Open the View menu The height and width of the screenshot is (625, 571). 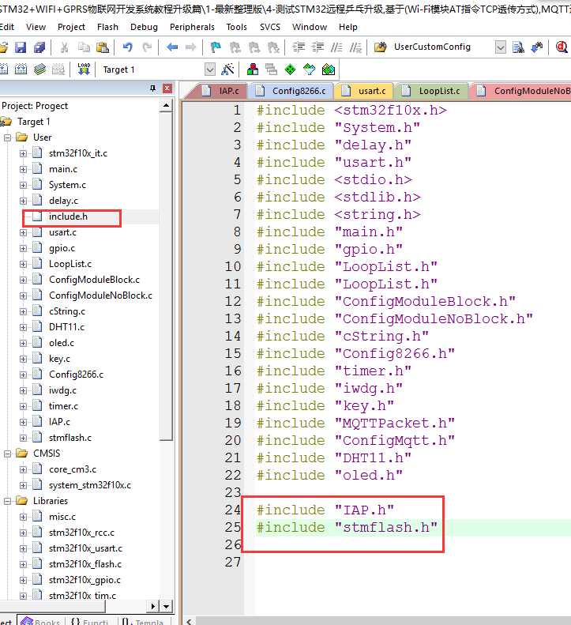(x=36, y=27)
